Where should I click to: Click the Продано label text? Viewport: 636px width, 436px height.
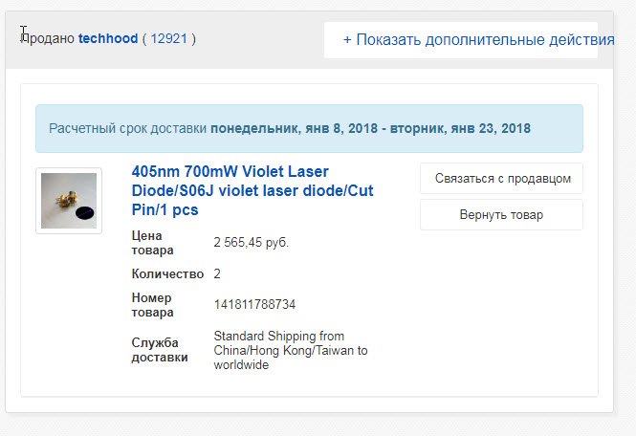point(48,38)
